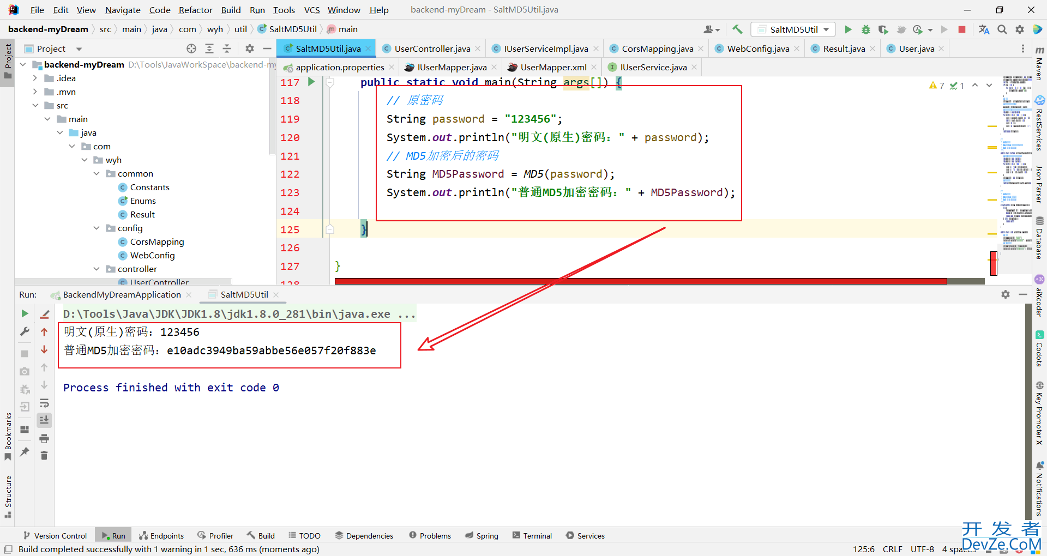This screenshot has height=556, width=1047.
Task: Open the Navigate menu
Action: (123, 10)
